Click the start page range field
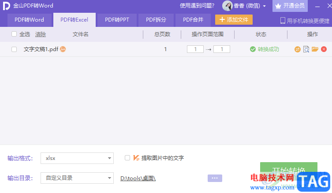Screen dimensions: 332x193 195,49
